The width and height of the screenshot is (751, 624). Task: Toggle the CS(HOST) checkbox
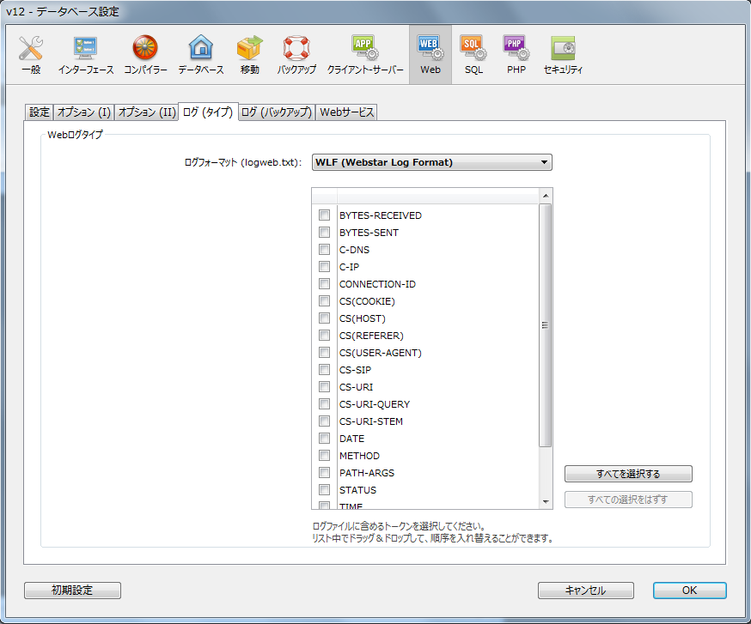point(324,318)
